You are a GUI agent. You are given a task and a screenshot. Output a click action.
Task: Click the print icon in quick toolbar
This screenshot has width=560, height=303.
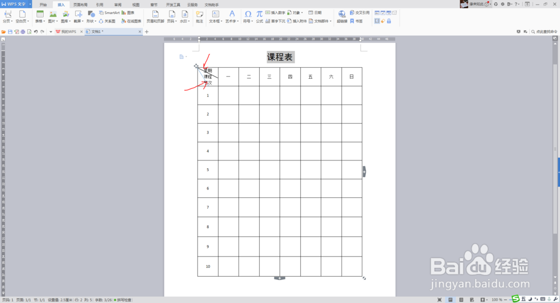point(23,32)
